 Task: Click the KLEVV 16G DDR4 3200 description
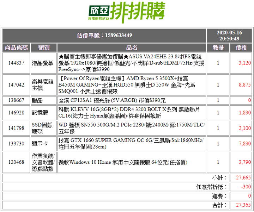point(132,113)
